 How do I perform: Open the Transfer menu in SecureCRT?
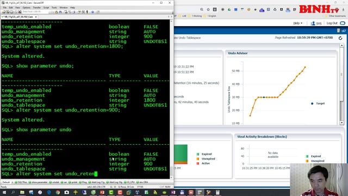pyautogui.click(x=36, y=8)
